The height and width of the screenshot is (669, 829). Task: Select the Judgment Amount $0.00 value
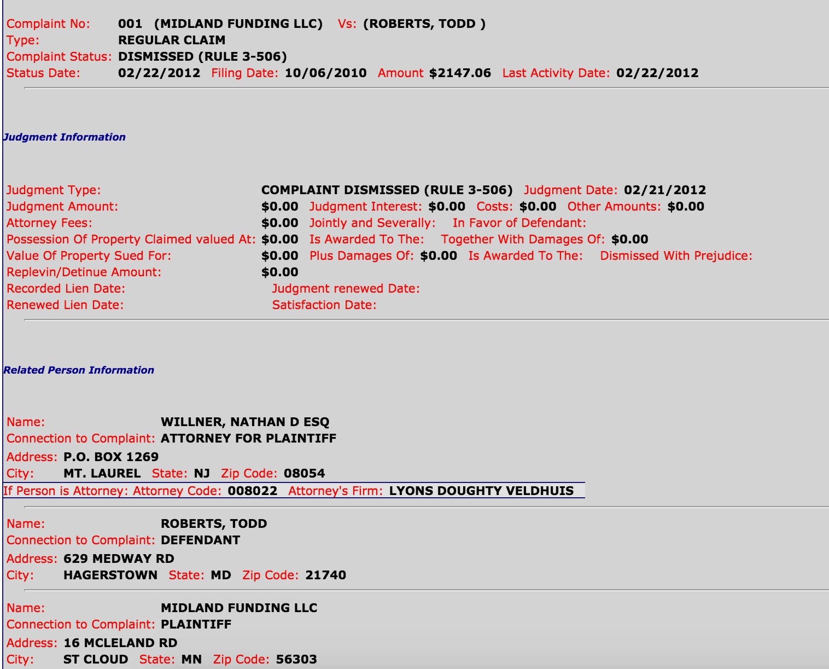(280, 207)
